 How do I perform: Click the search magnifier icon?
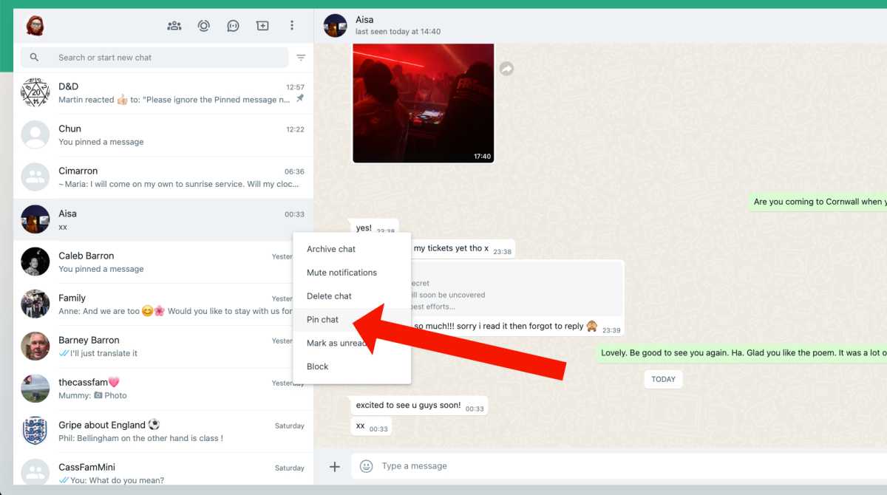pos(34,58)
